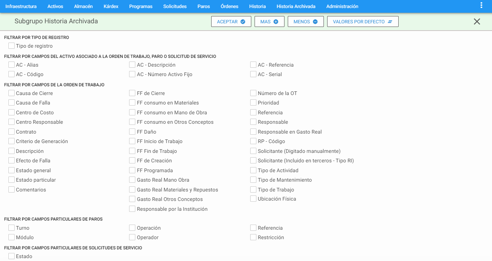The image size is (492, 261).
Task: Check the FF Daño checkbox
Action: [x=132, y=132]
